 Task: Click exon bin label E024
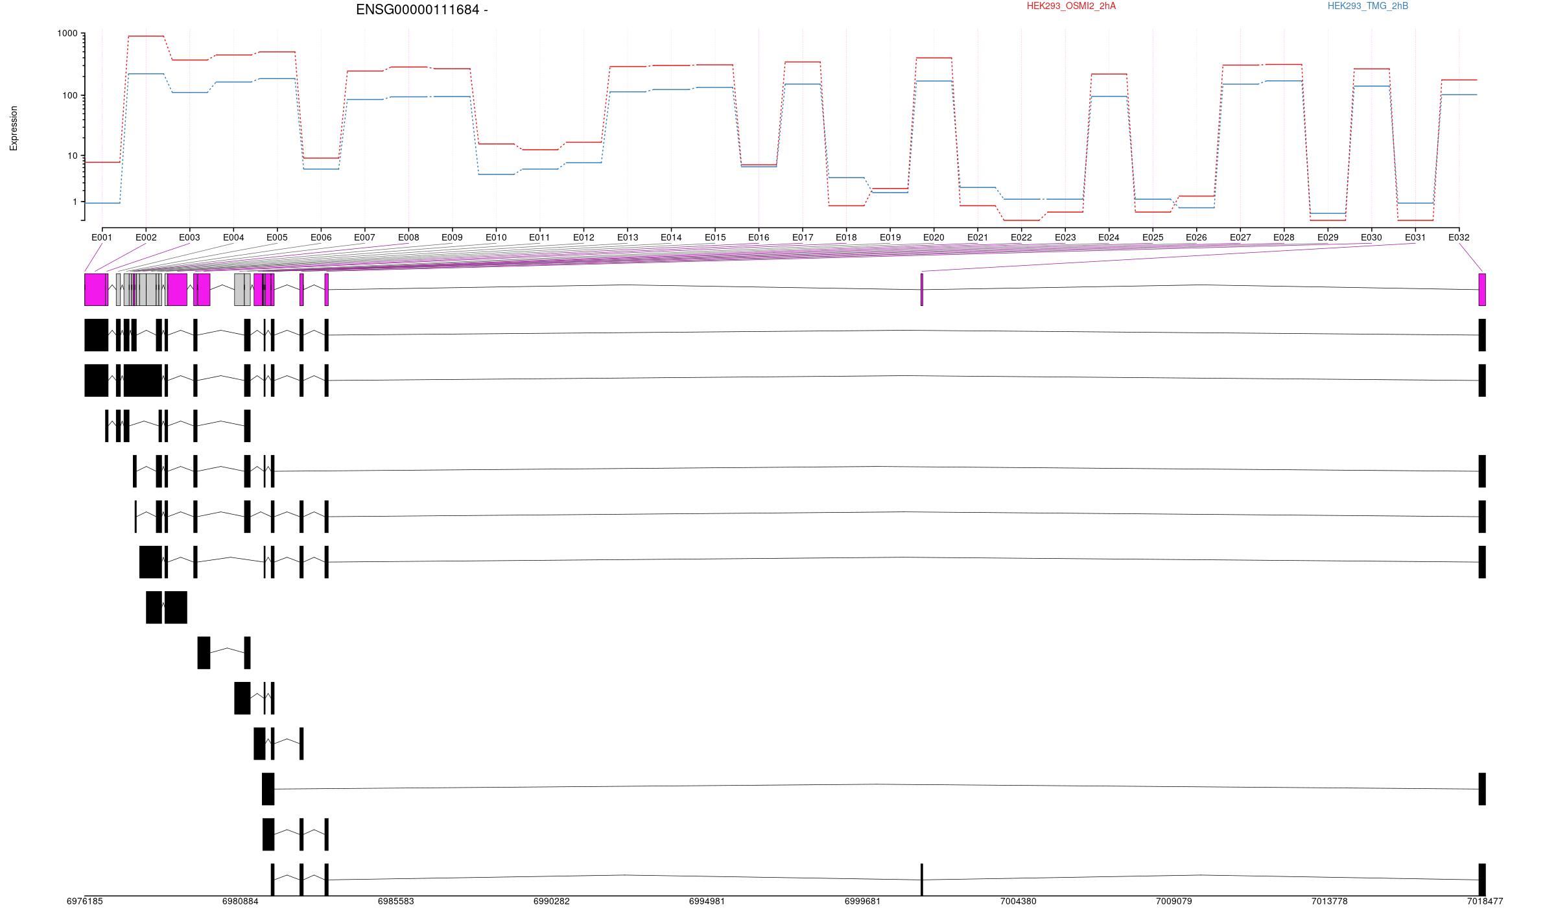click(x=1109, y=237)
